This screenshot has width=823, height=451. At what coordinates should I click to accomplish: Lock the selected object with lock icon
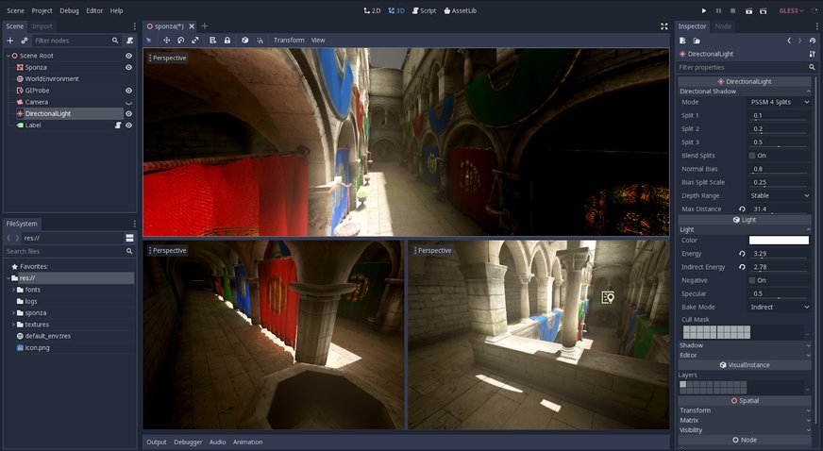tap(227, 41)
